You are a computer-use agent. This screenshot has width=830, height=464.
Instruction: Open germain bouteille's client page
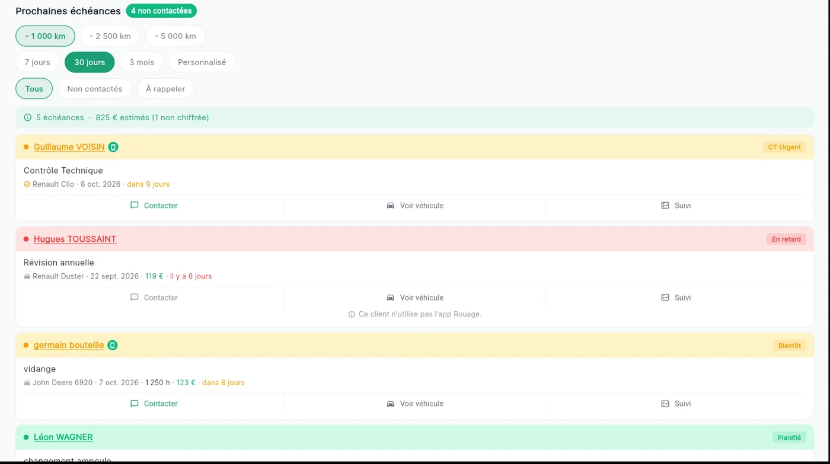point(69,345)
